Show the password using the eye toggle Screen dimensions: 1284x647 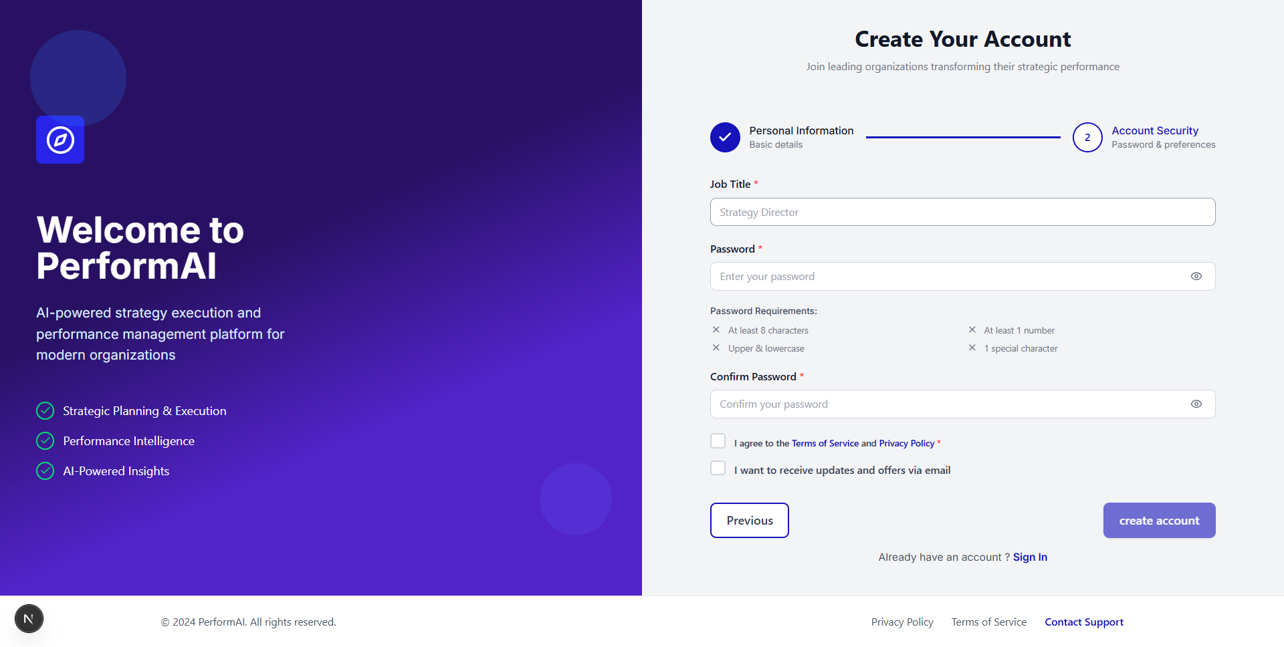pos(1196,276)
